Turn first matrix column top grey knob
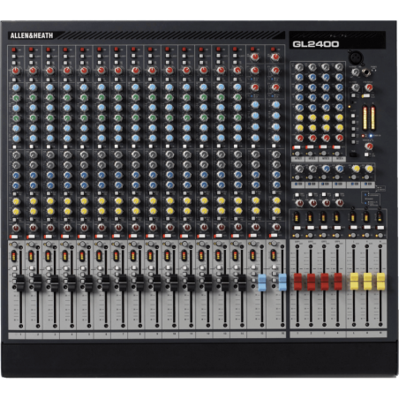Image resolution: width=399 pixels, height=399 pixels. point(299,67)
